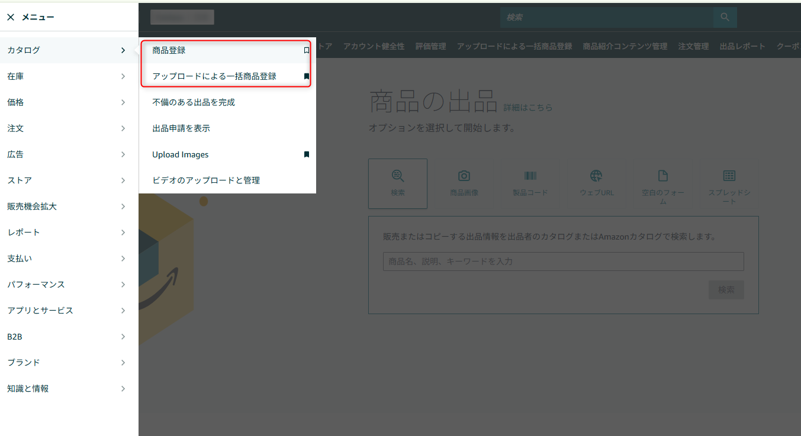Open ビデオのアップロードと管理 menu item
The height and width of the screenshot is (436, 801).
tap(206, 180)
